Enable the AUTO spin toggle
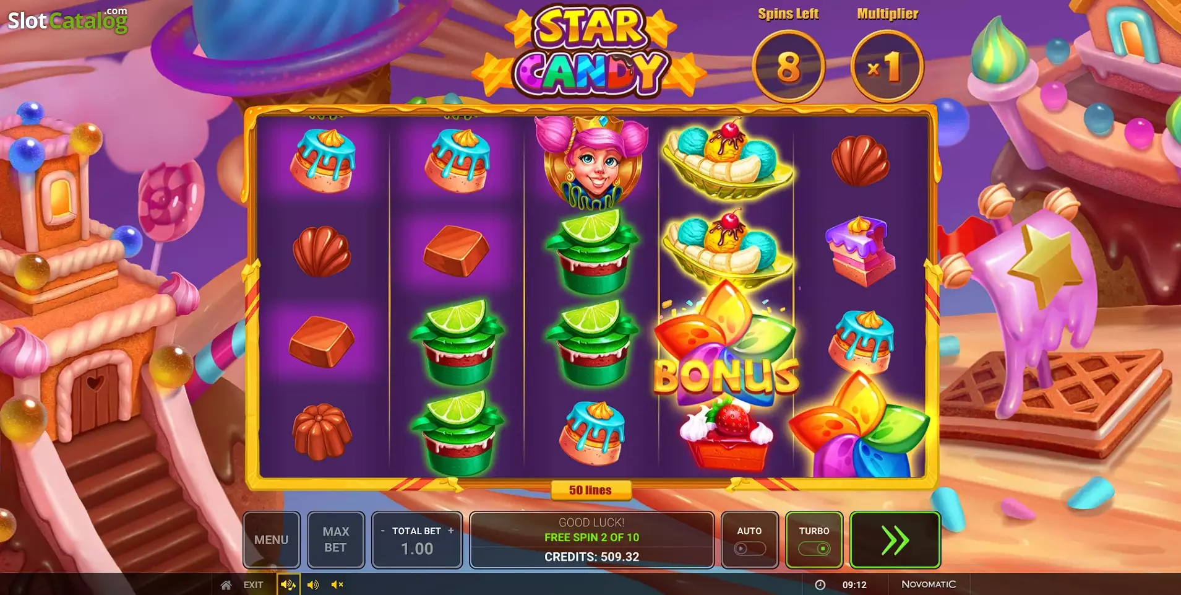 pyautogui.click(x=750, y=549)
